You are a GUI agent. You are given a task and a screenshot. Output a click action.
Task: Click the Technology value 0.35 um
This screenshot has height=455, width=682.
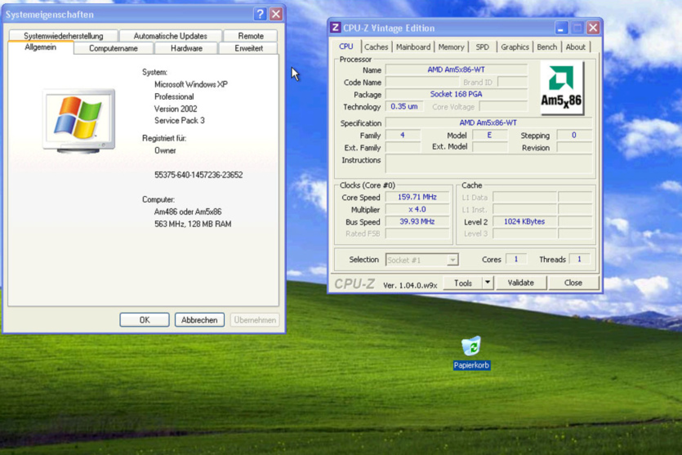point(404,107)
